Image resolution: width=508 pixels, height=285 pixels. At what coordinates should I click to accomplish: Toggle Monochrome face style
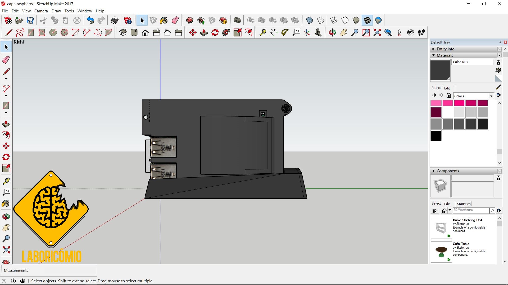tap(378, 20)
